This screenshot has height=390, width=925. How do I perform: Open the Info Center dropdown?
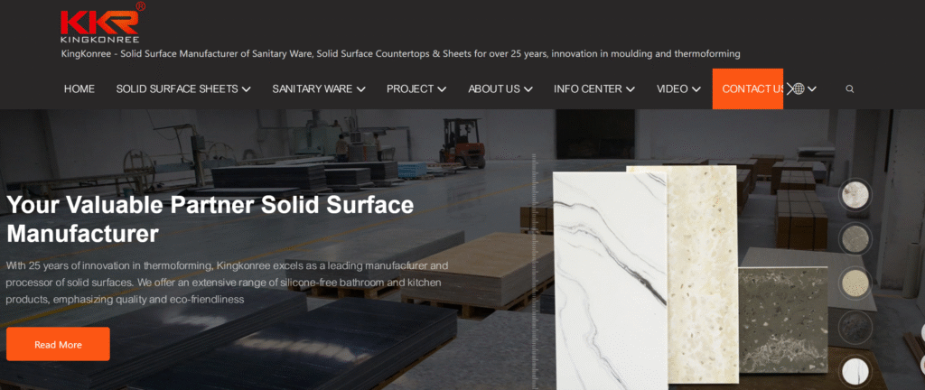630,88
